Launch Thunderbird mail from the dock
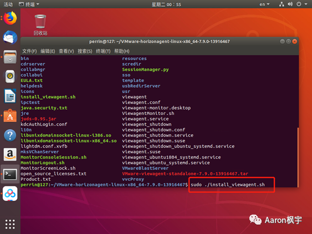This screenshot has height=234, width=312. pyautogui.click(x=10, y=38)
